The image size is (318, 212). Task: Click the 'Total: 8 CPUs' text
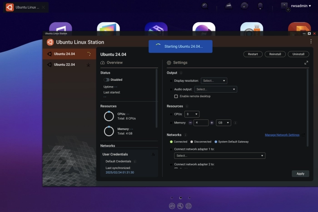coord(127,118)
